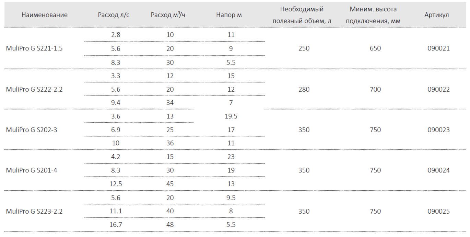Click the 250 useful volume cell
Viewport: 470px width, 237px height.
304,48
